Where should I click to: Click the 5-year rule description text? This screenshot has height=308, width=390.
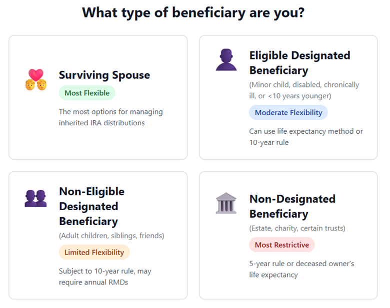point(301,269)
